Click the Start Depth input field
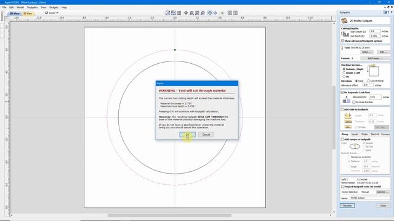Viewport: 394px width, 221px height. (x=375, y=31)
